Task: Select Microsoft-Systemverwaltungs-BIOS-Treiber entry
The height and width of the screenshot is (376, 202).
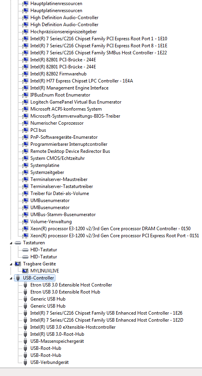Action: point(75,116)
